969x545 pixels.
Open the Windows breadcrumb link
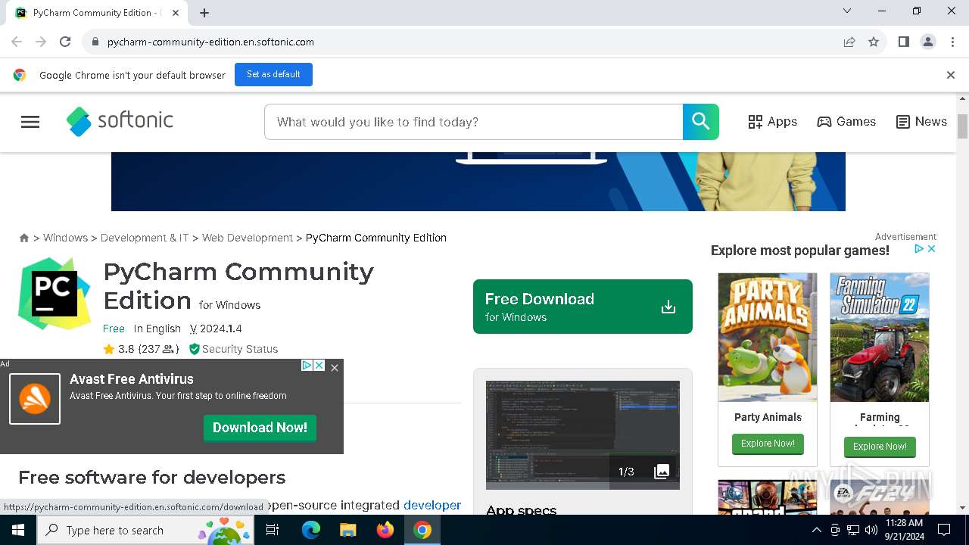(65, 238)
